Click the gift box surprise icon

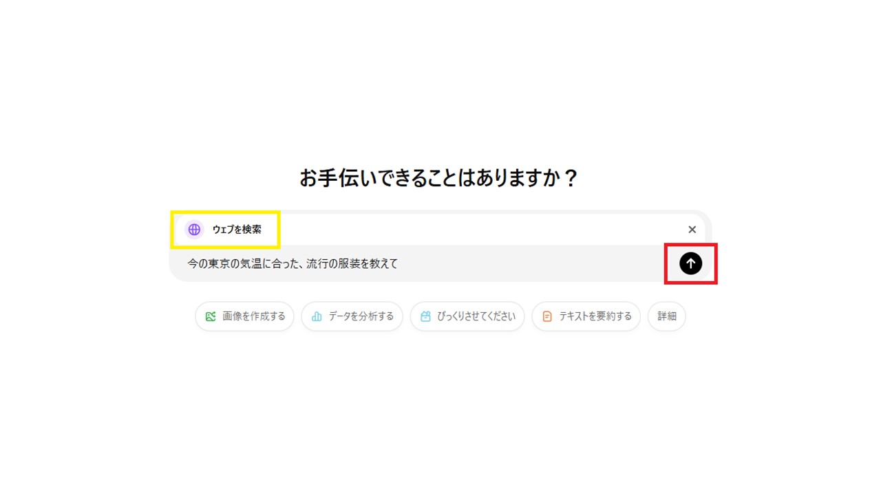click(425, 316)
